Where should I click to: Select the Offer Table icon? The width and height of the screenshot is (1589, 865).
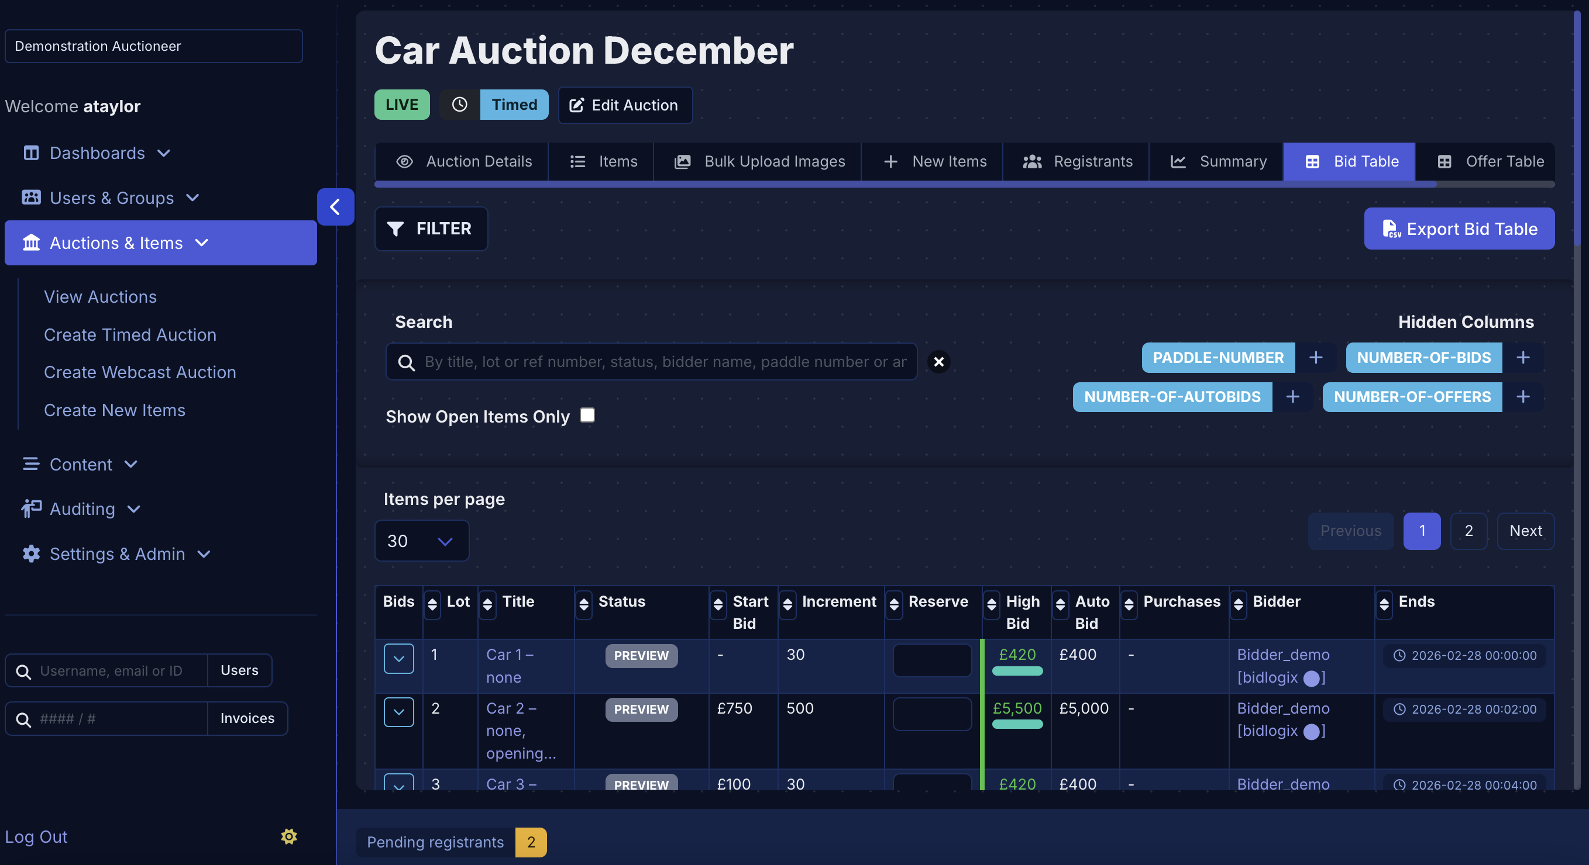coord(1446,161)
